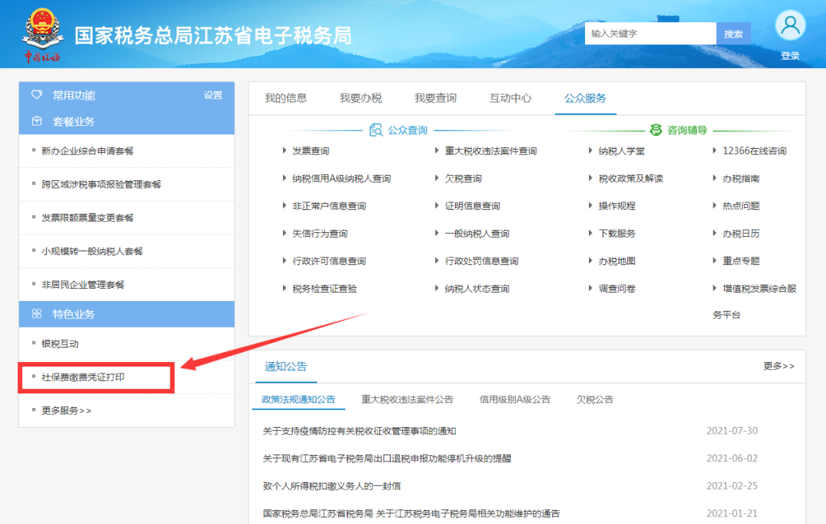Switch to the 我要查询 tab
The height and width of the screenshot is (524, 826).
[x=435, y=98]
